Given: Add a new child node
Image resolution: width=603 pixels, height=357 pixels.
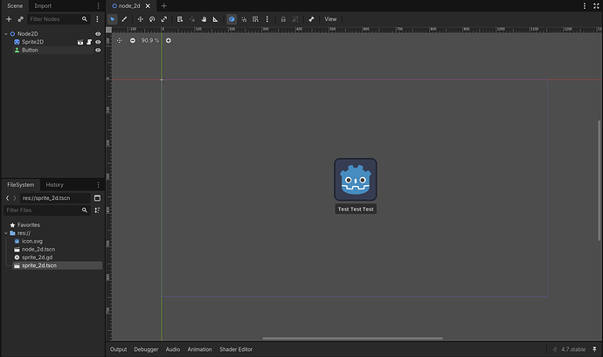Looking at the screenshot, I should (x=9, y=19).
